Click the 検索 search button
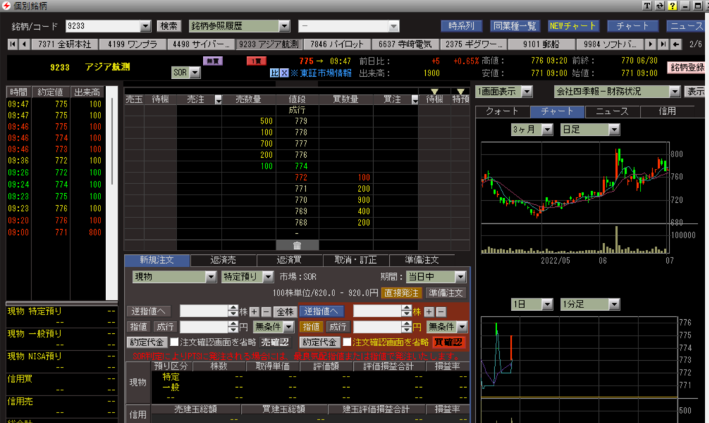The width and height of the screenshot is (709, 423). [x=168, y=26]
